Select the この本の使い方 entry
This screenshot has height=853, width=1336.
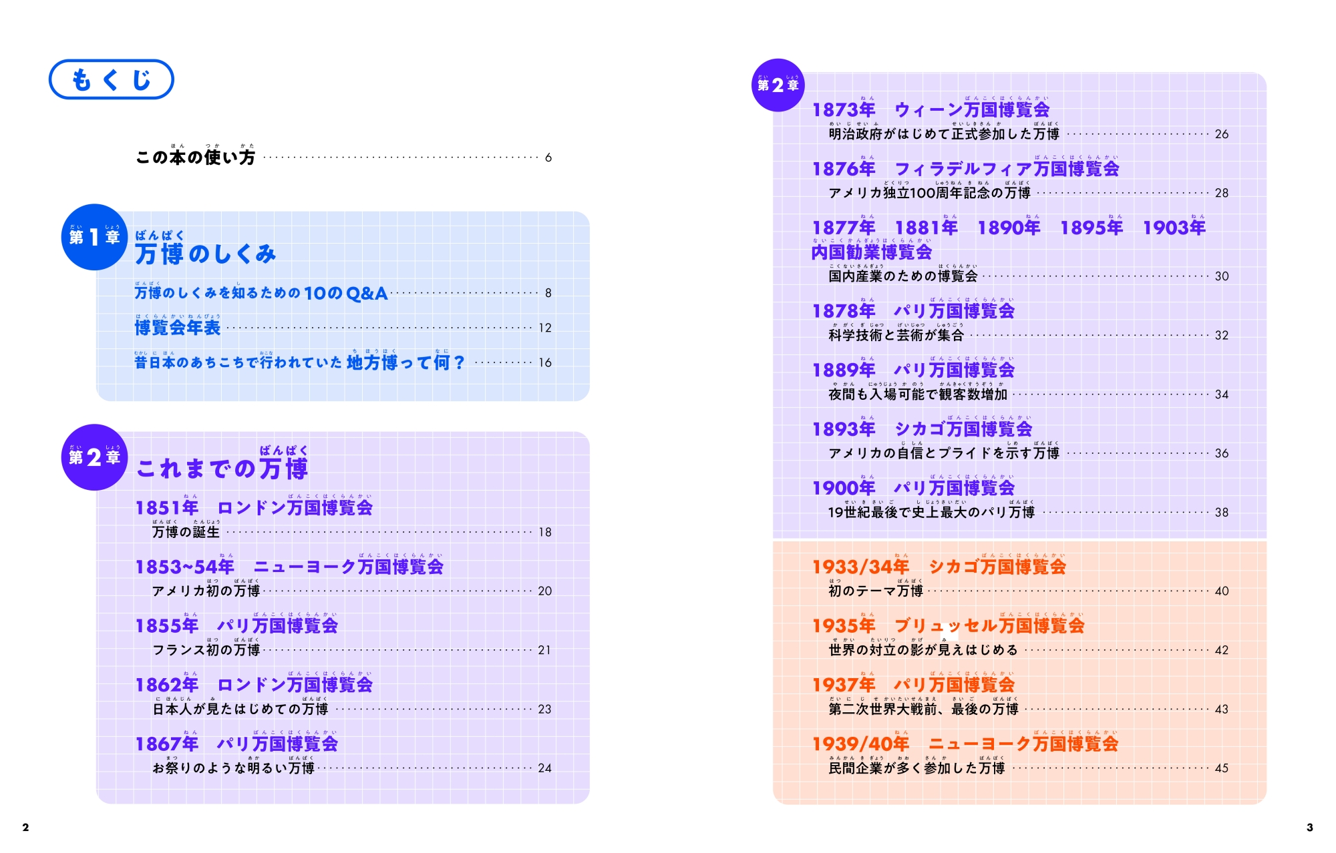(x=195, y=157)
